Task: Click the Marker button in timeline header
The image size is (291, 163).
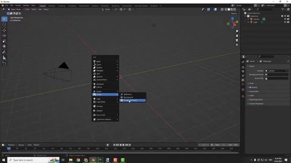Action: click(36, 145)
